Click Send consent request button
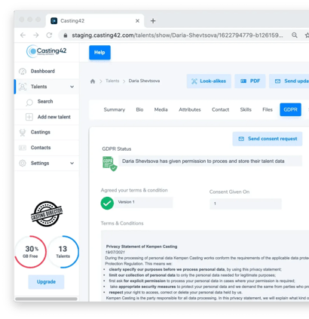This screenshot has height=319, width=309. [x=268, y=139]
